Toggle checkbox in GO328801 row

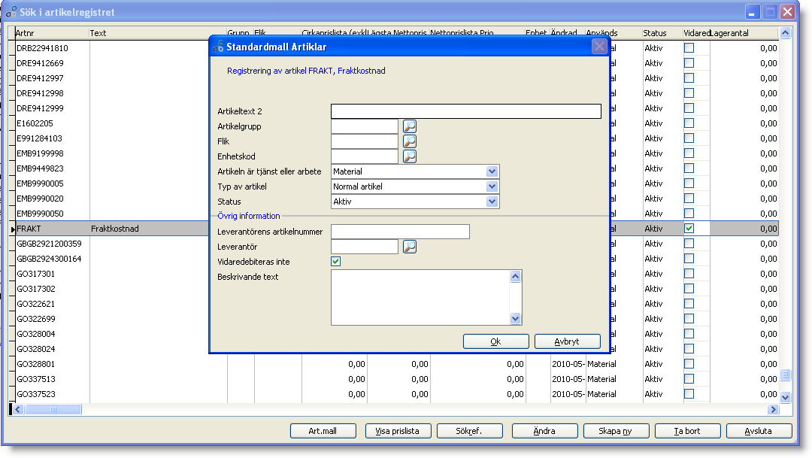click(x=689, y=364)
